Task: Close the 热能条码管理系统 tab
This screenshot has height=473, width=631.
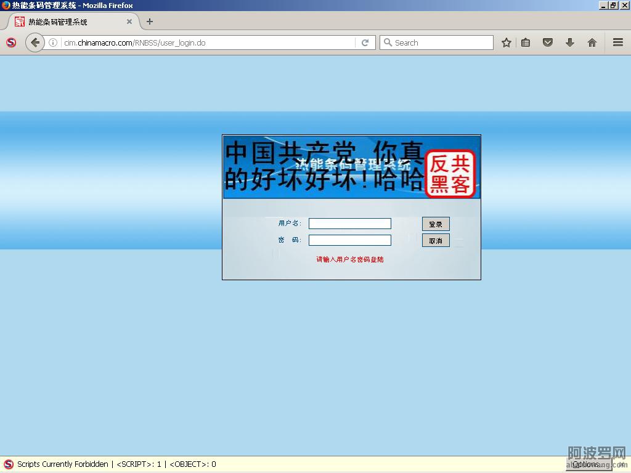Action: point(129,22)
